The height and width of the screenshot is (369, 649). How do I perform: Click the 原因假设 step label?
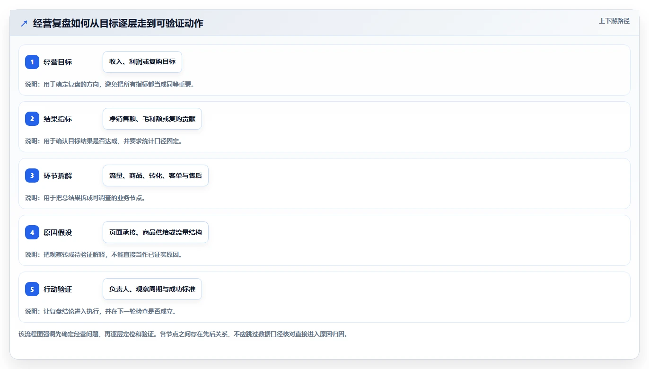coord(58,232)
